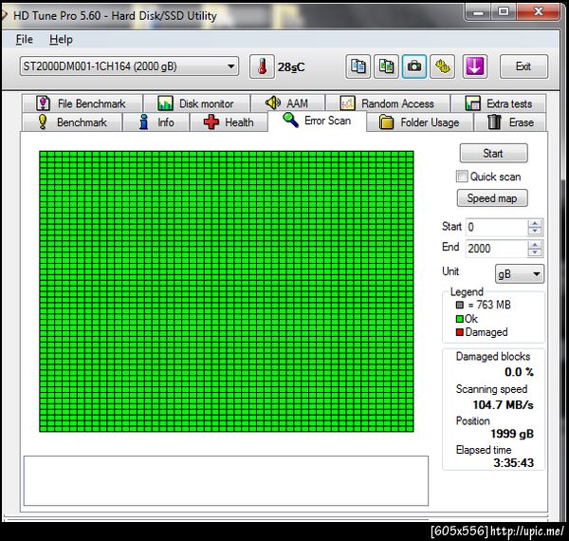Click the 104.7 MB/s scanning speed value

tap(503, 404)
